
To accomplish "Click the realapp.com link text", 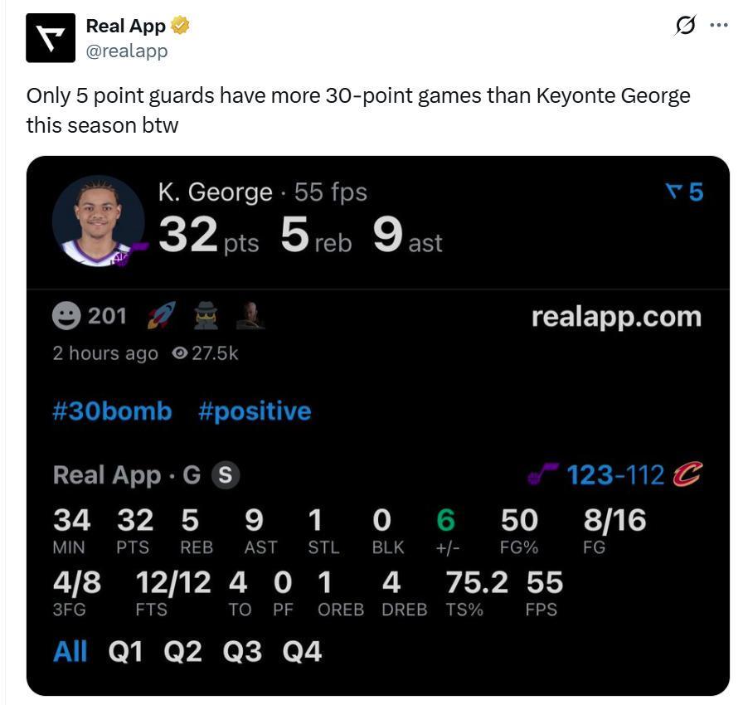I will tap(616, 316).
